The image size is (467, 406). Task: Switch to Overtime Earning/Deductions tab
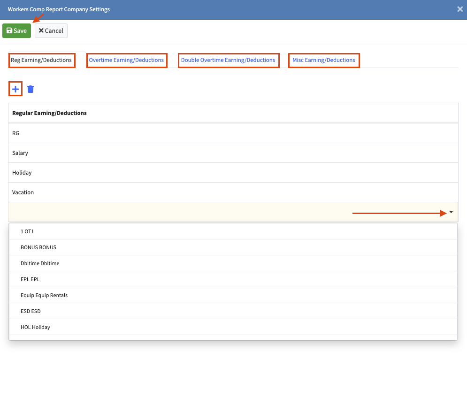[126, 60]
